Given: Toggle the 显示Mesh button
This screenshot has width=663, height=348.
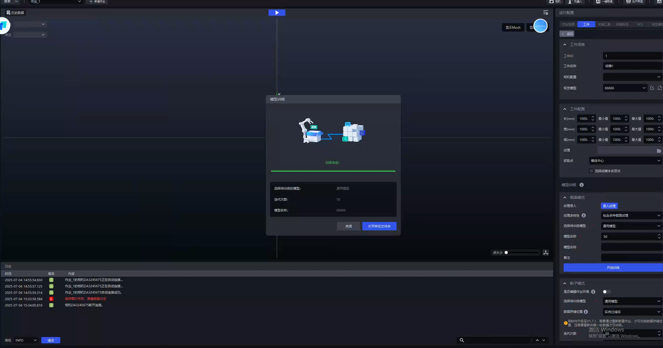Looking at the screenshot, I should click(x=513, y=27).
